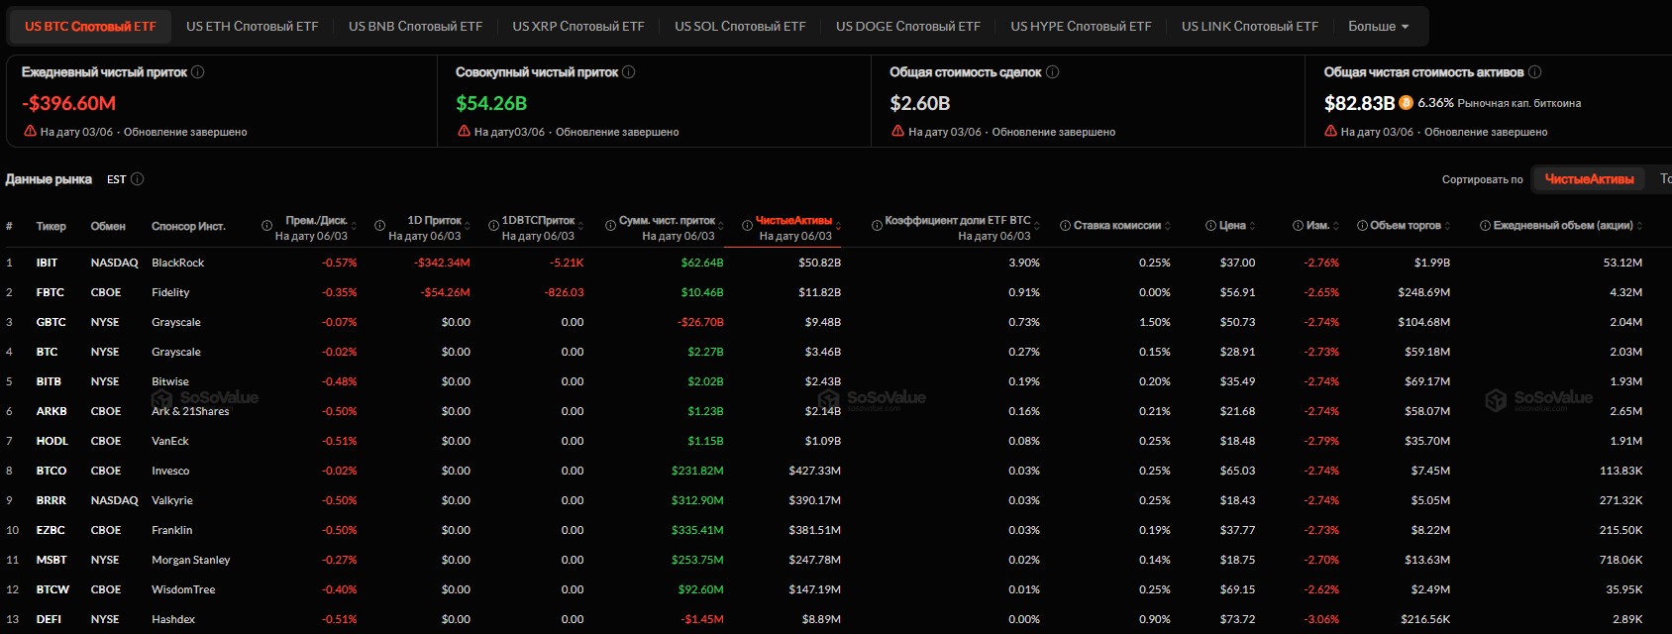Open the FBTC ticker link
Image resolution: width=1672 pixels, height=634 pixels.
[51, 292]
